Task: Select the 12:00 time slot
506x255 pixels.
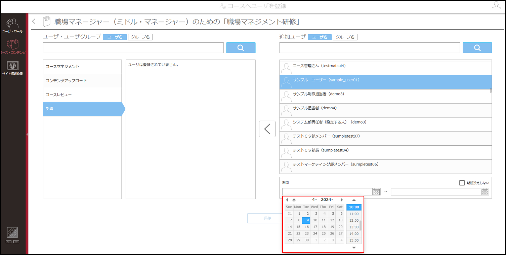Action: 354,220
